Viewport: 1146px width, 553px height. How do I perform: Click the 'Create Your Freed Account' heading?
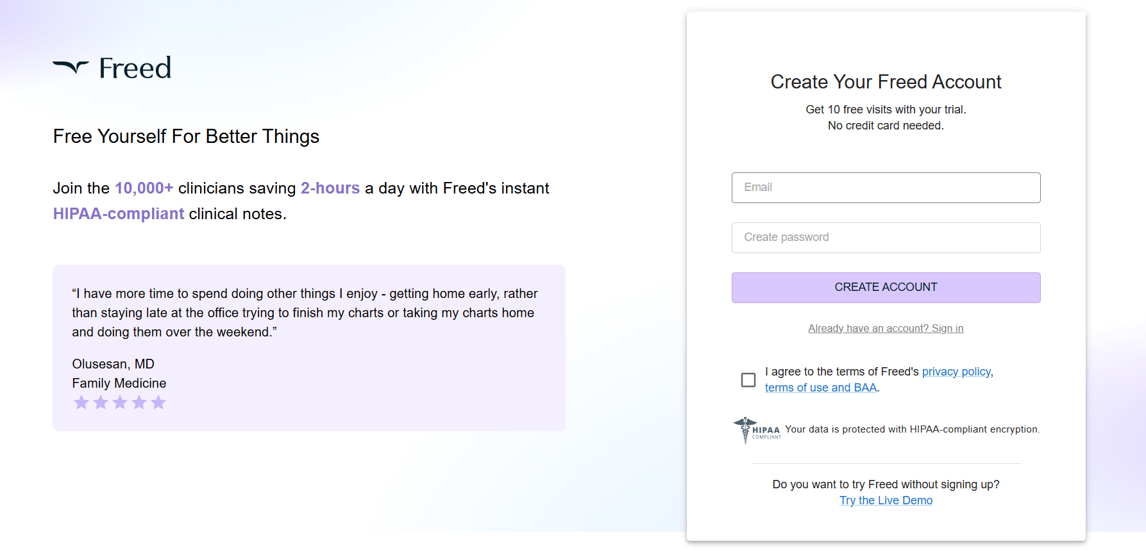(886, 82)
